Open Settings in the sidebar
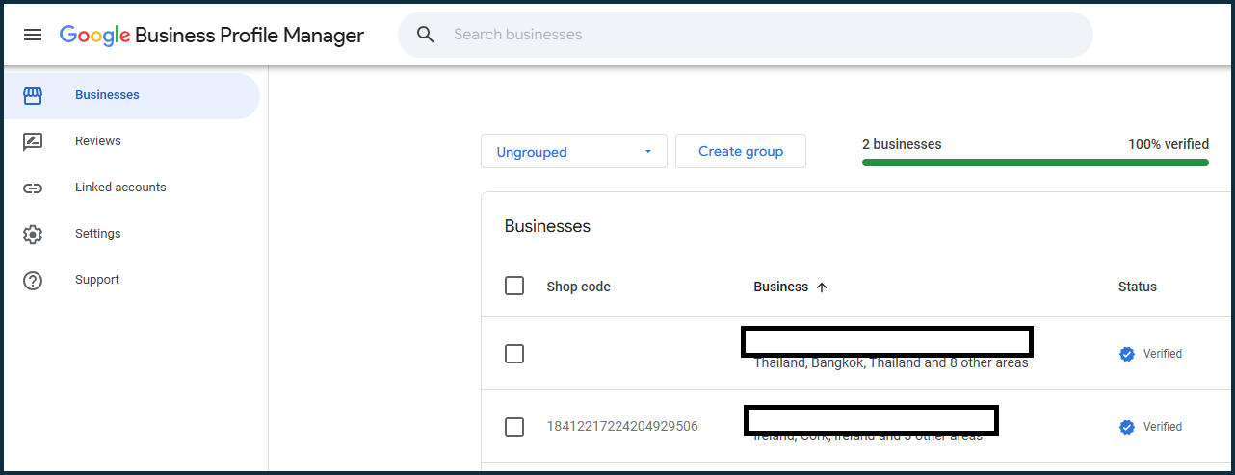 point(130,234)
